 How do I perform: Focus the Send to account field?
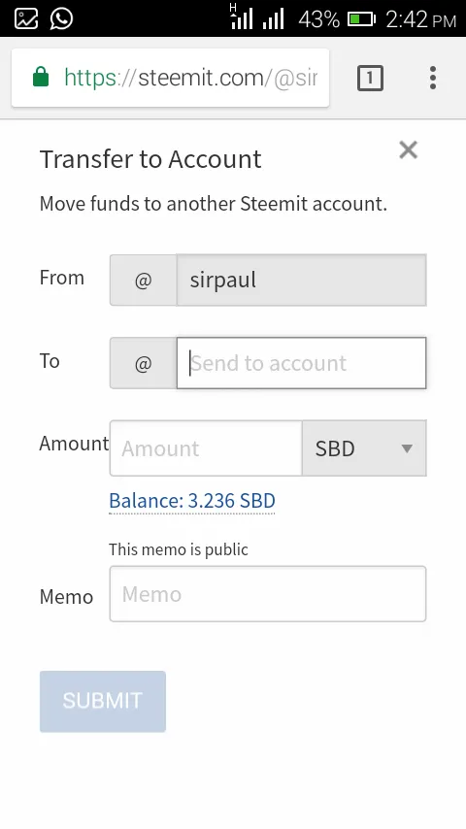click(302, 363)
